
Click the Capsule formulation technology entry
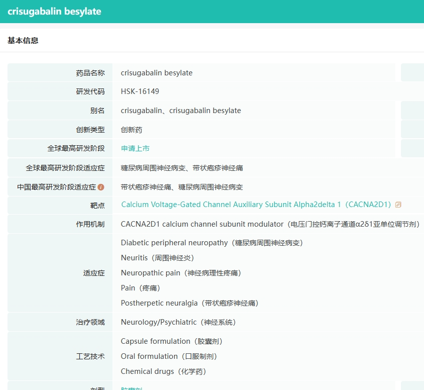click(x=171, y=341)
